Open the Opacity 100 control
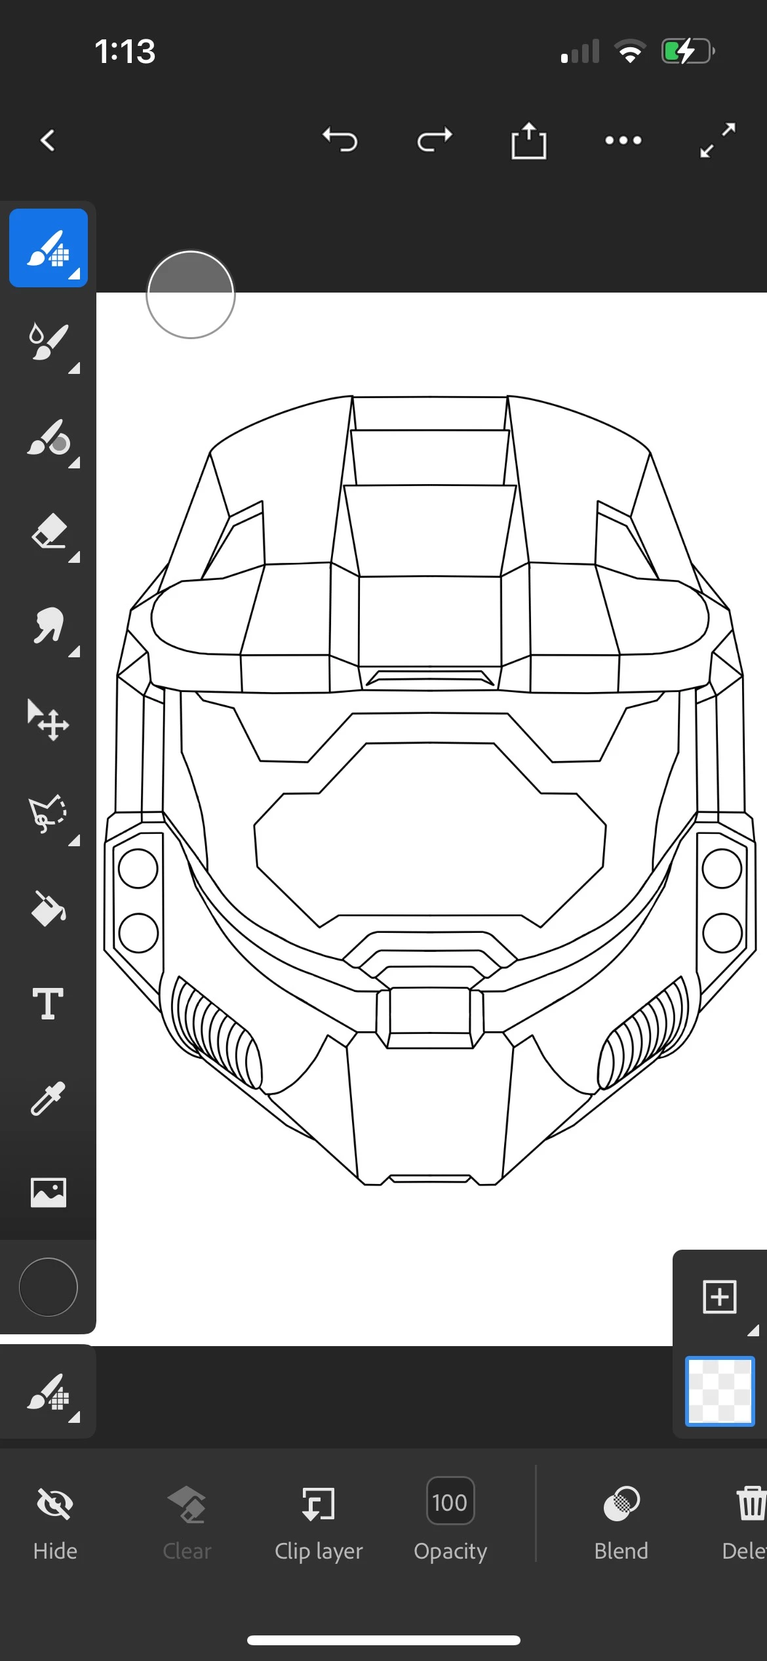 click(450, 1519)
